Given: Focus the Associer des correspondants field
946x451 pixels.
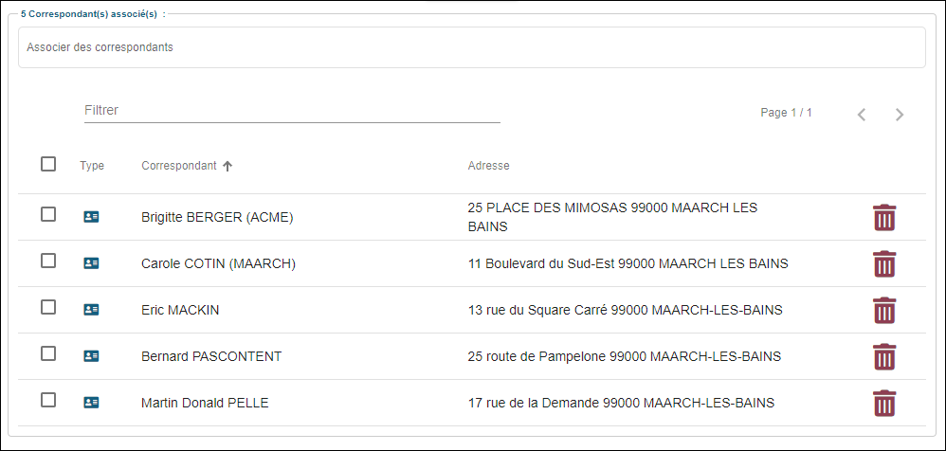Looking at the screenshot, I should click(471, 47).
